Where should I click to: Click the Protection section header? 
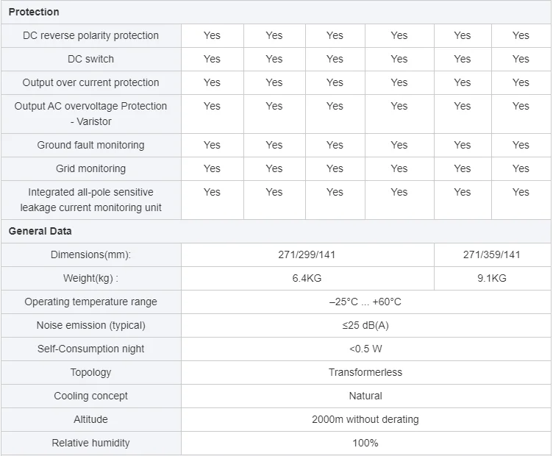point(34,12)
